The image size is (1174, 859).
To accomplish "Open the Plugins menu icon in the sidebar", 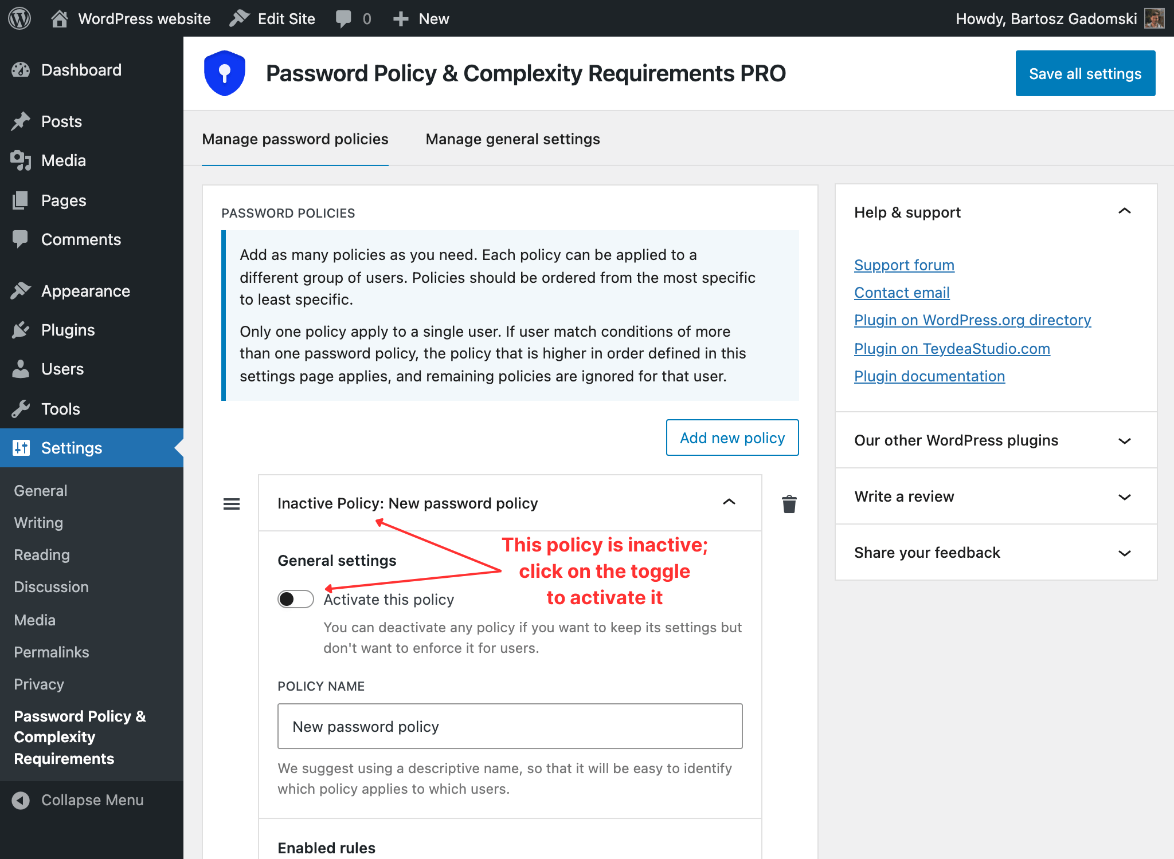I will click(21, 330).
